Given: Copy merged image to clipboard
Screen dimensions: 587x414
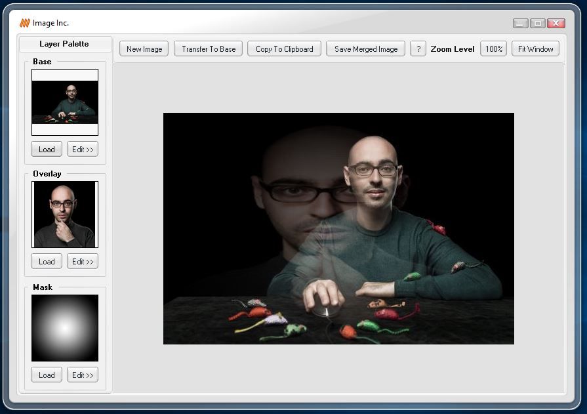Looking at the screenshot, I should point(284,49).
